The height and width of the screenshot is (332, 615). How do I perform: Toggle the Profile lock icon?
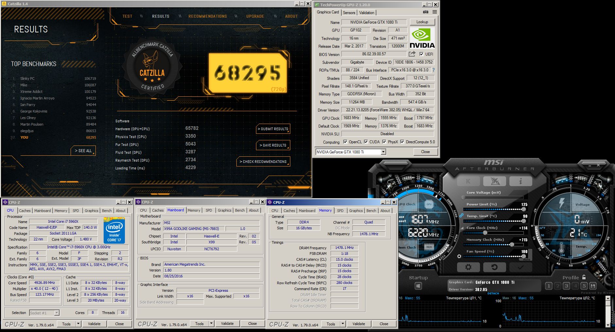click(584, 277)
